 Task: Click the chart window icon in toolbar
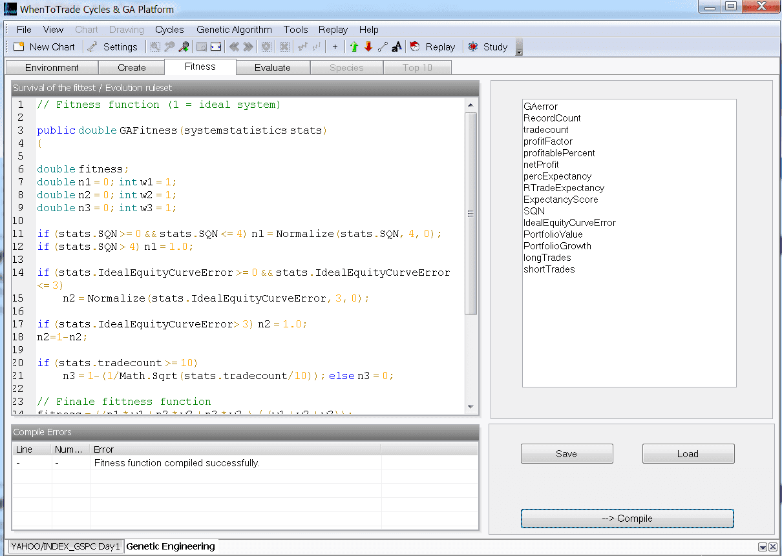(x=201, y=46)
